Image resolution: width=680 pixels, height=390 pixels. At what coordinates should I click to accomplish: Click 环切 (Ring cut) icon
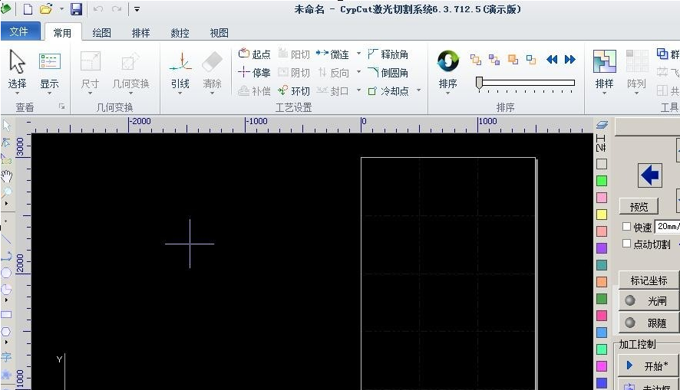283,90
